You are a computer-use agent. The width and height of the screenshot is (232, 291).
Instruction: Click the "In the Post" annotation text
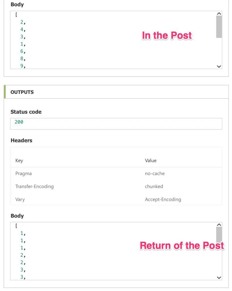[167, 36]
